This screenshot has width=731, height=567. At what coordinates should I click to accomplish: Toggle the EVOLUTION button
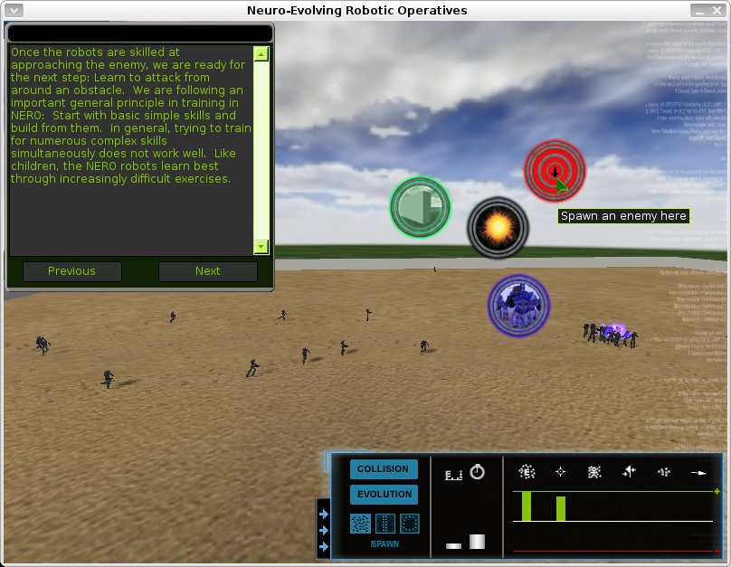pyautogui.click(x=384, y=495)
